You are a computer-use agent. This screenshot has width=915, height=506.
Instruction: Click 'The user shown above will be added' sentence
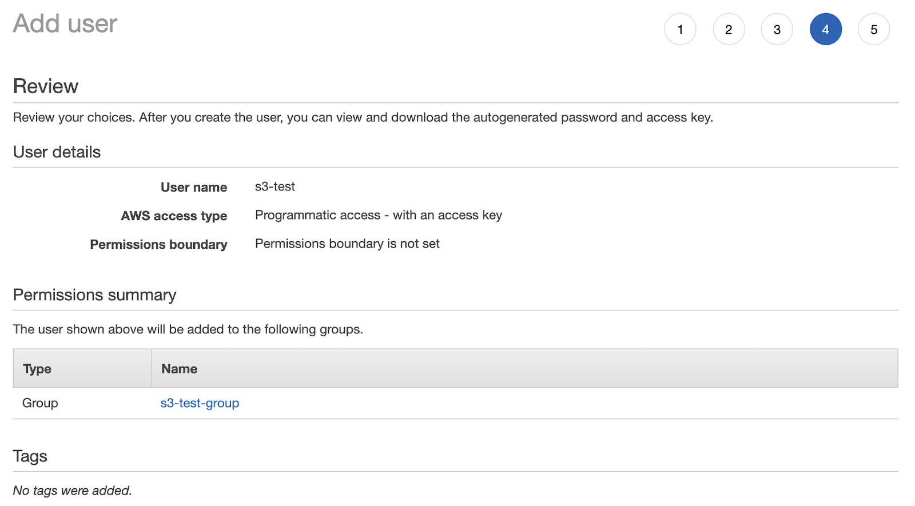point(188,329)
